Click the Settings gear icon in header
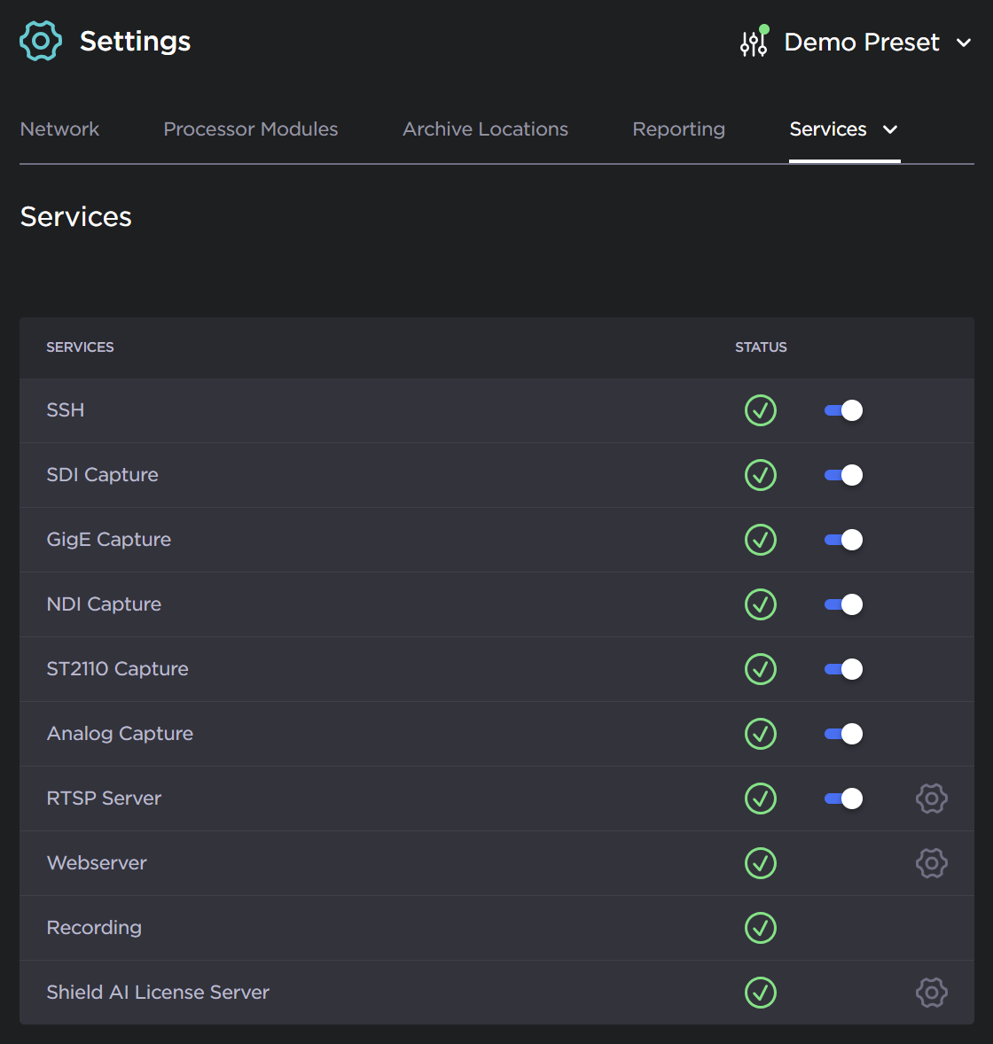993x1044 pixels. (x=41, y=41)
